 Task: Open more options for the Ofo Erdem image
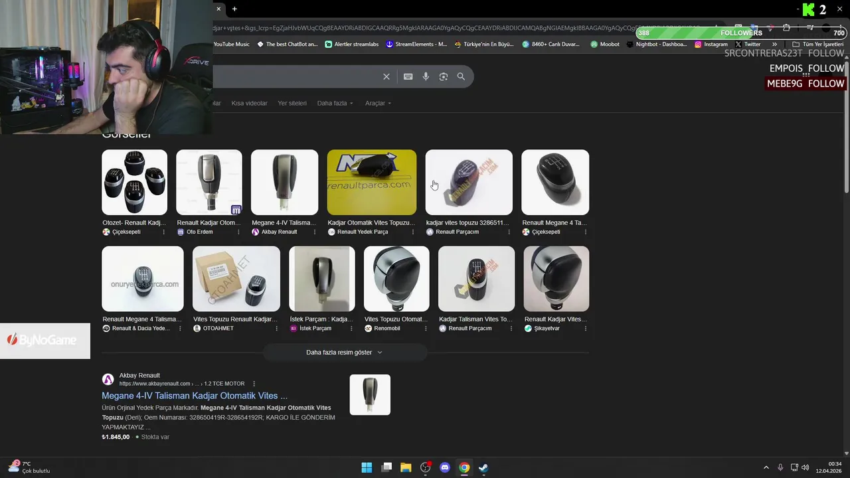(239, 232)
